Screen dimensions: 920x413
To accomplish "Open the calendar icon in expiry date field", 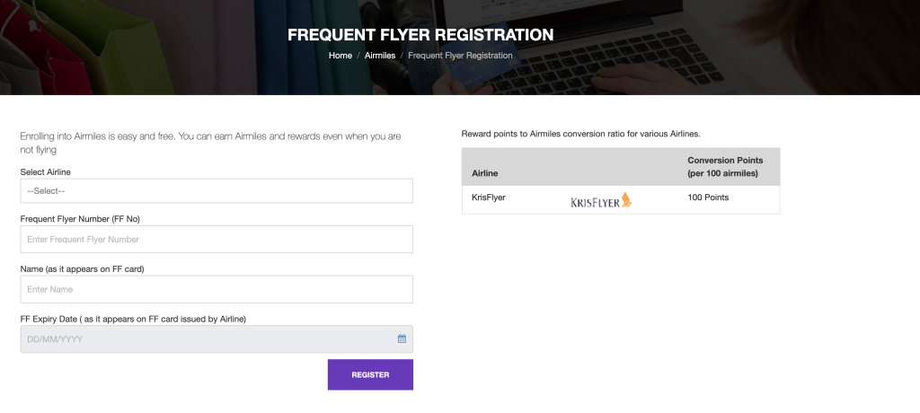I will click(402, 338).
